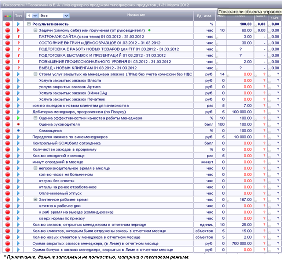The image size is (282, 261).
Task: Click the red status circle for 'Переделка заказов по вине менеджеров'
Action: pyautogui.click(x=8, y=137)
